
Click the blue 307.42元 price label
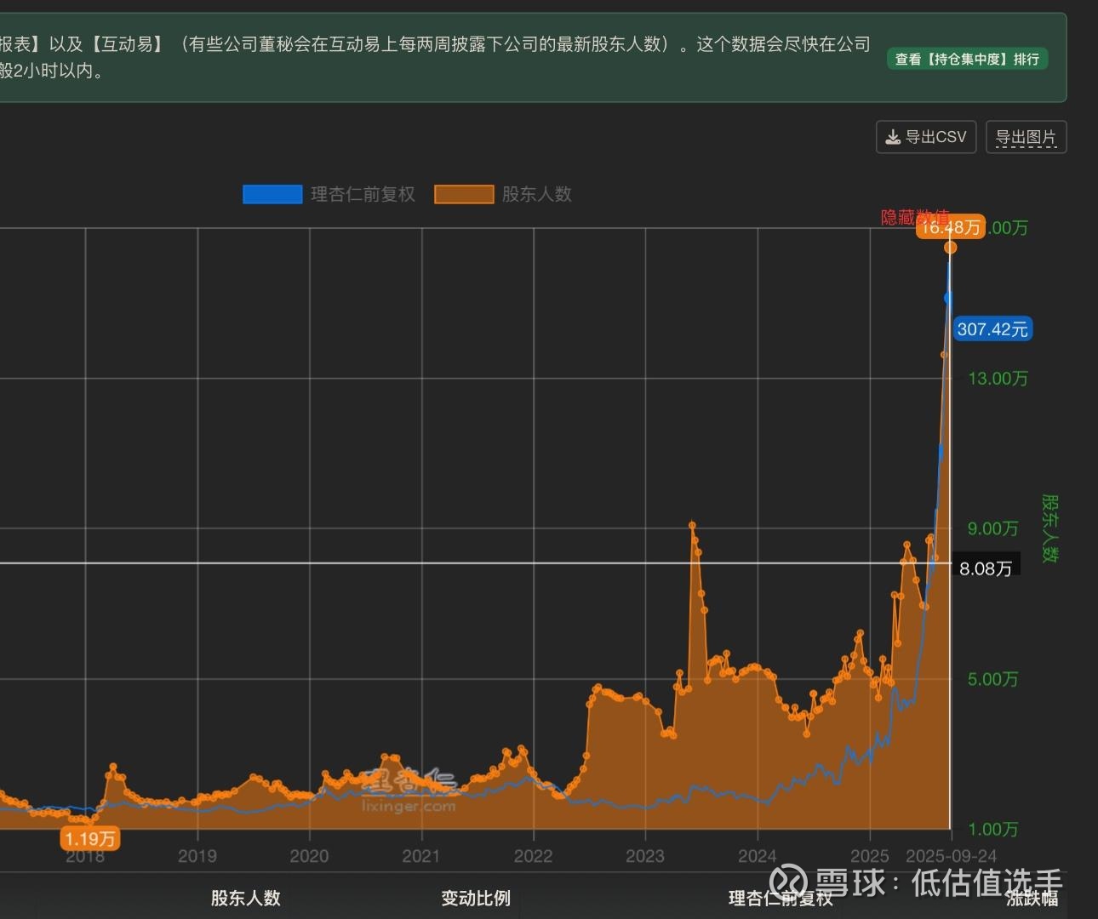[x=992, y=329]
